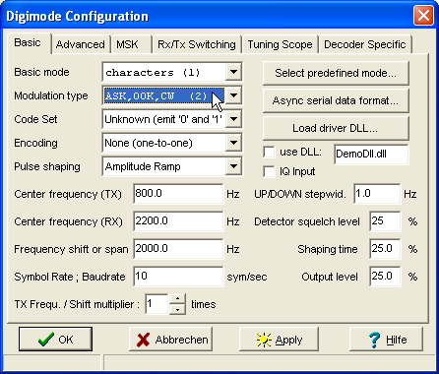Click the Detector squelch level field
This screenshot has width=439, height=374.
coord(385,221)
